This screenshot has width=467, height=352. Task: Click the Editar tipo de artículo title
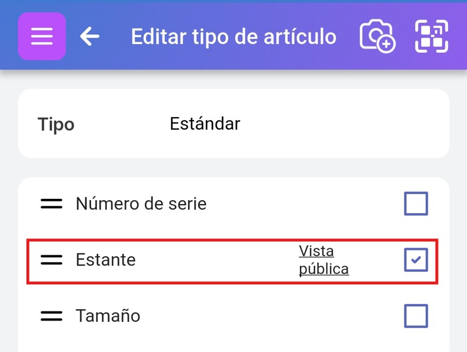[x=233, y=37]
